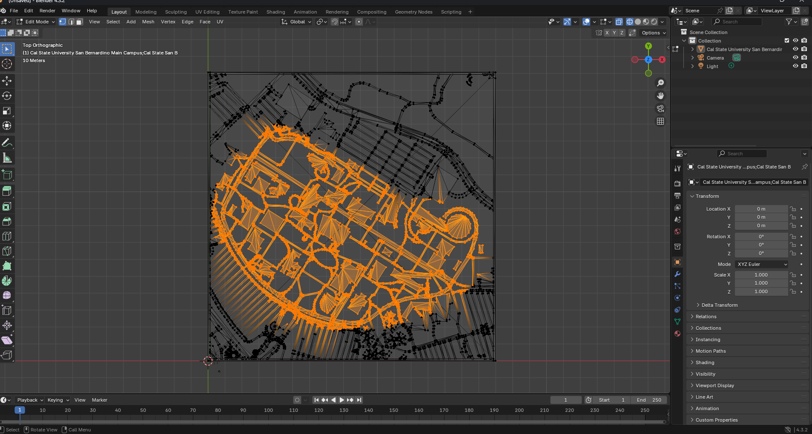Select the Knife tool
Viewport: 812px width, 434px height.
7,251
